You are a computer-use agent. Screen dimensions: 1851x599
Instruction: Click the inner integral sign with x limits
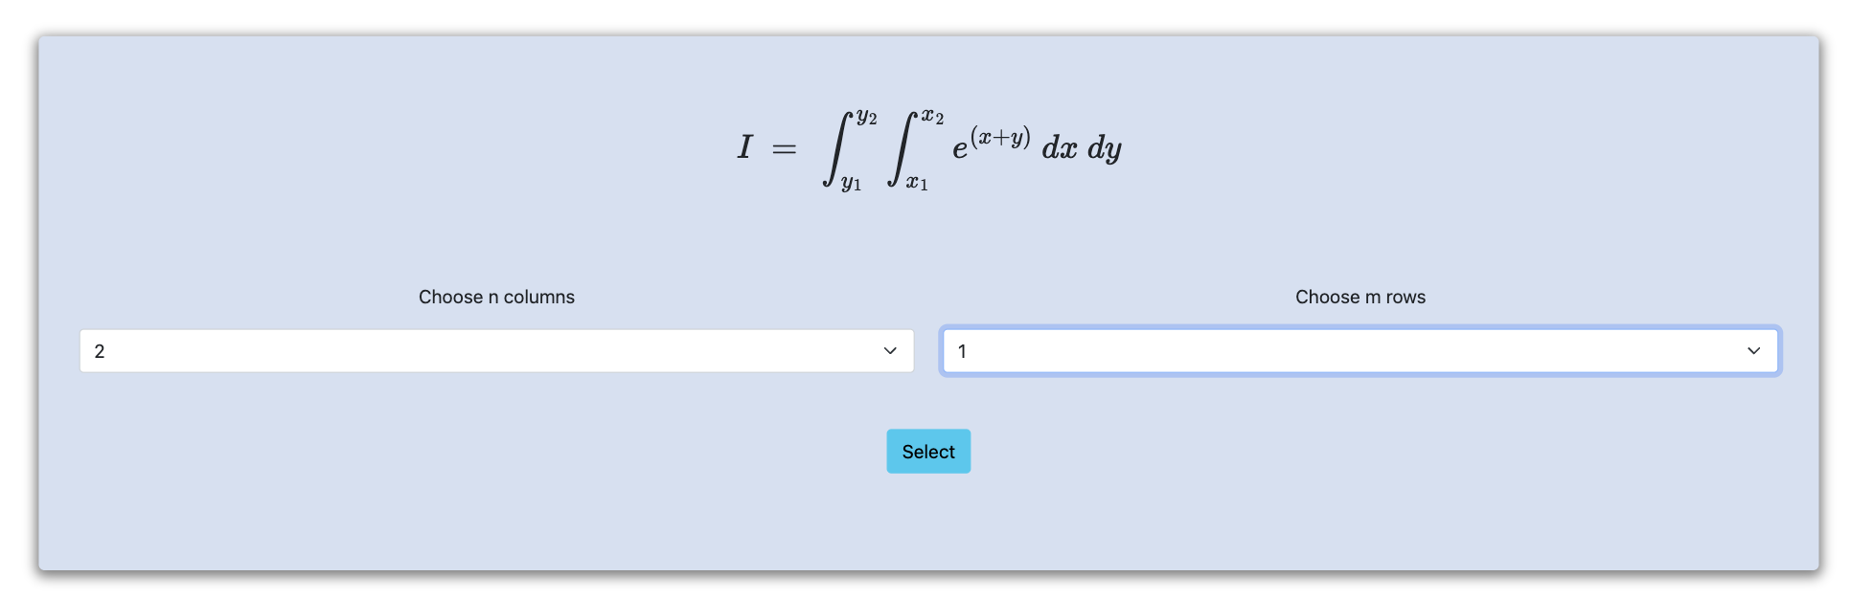point(901,149)
